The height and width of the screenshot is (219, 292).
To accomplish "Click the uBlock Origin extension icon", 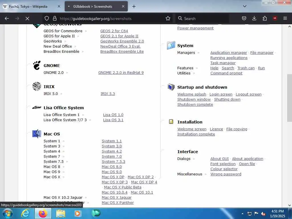I will (275, 18).
